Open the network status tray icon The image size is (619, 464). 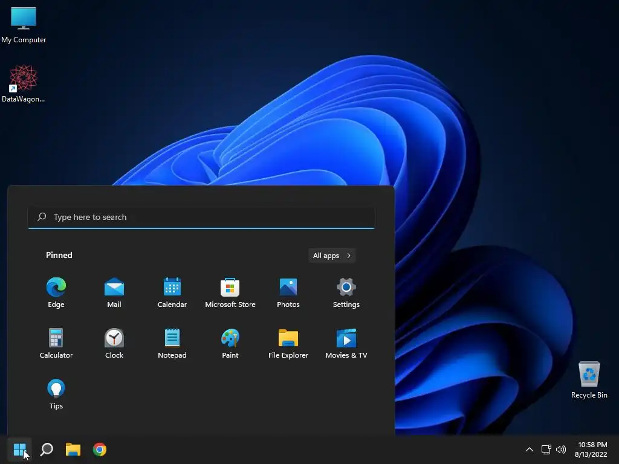546,449
